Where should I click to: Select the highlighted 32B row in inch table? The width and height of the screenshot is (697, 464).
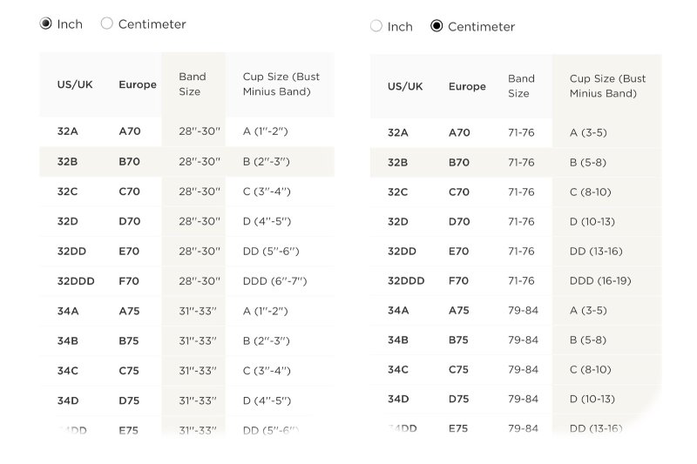(x=186, y=162)
